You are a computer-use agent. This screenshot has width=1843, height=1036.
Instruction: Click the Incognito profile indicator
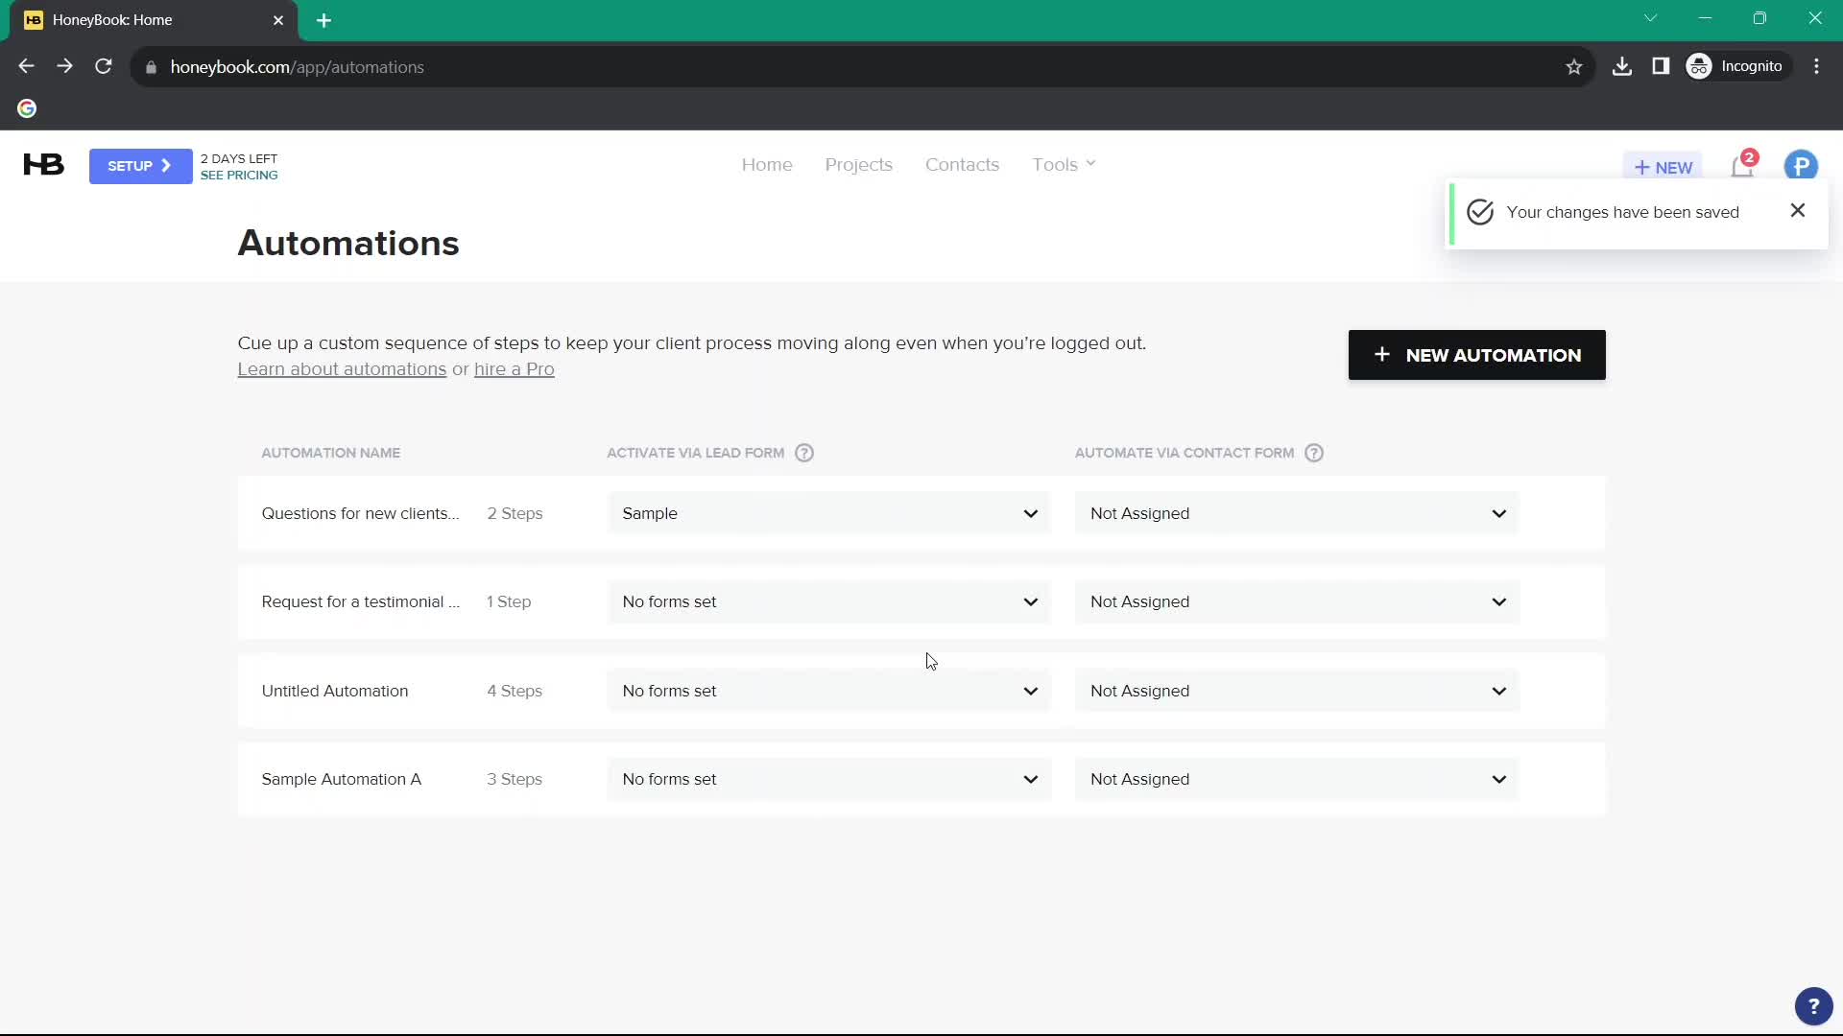point(1738,66)
